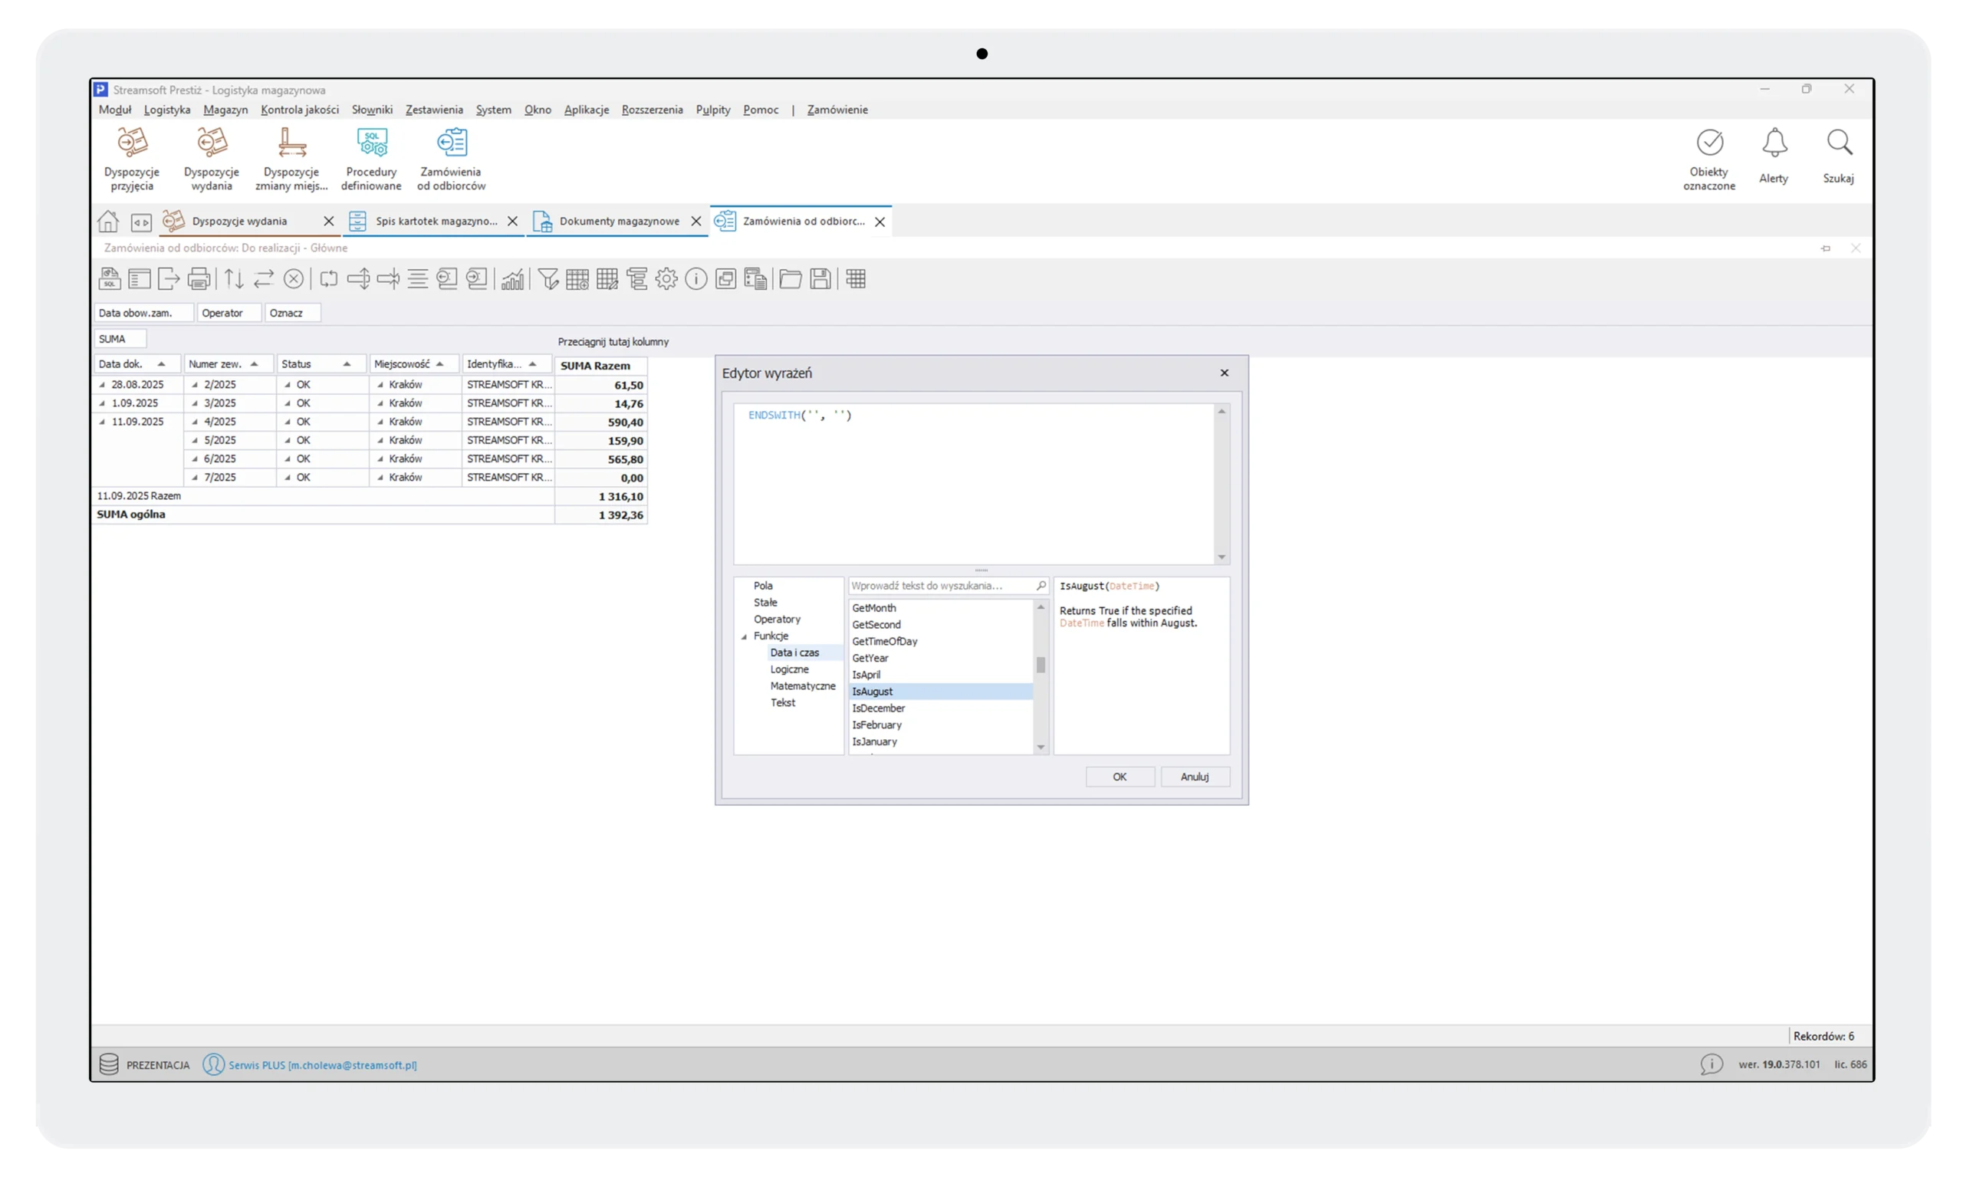
Task: Click the printer icon in toolbar
Action: click(199, 279)
